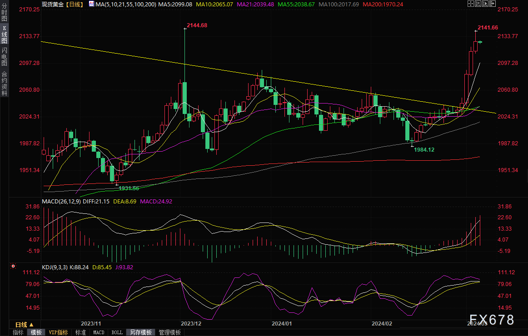
Task: Open the VIP指标 tab
Action: coord(59,332)
